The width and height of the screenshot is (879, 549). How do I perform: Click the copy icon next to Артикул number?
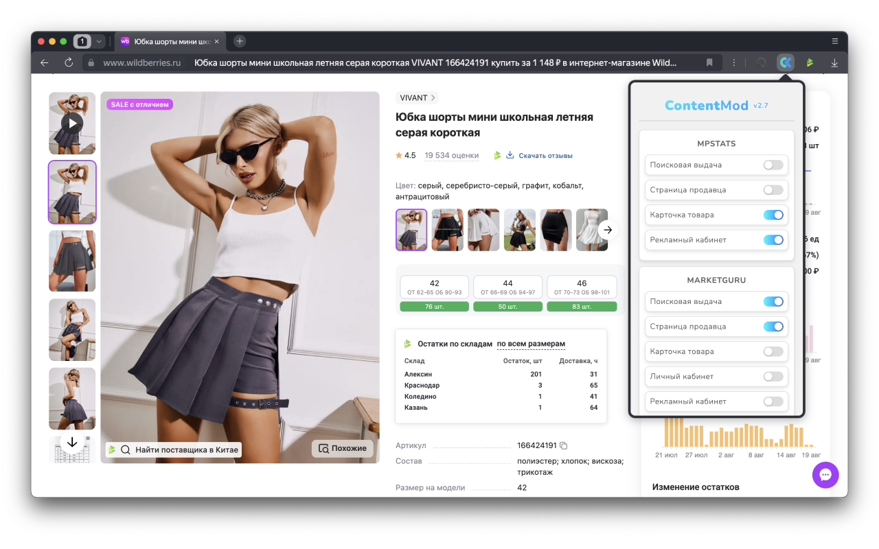[x=563, y=445]
